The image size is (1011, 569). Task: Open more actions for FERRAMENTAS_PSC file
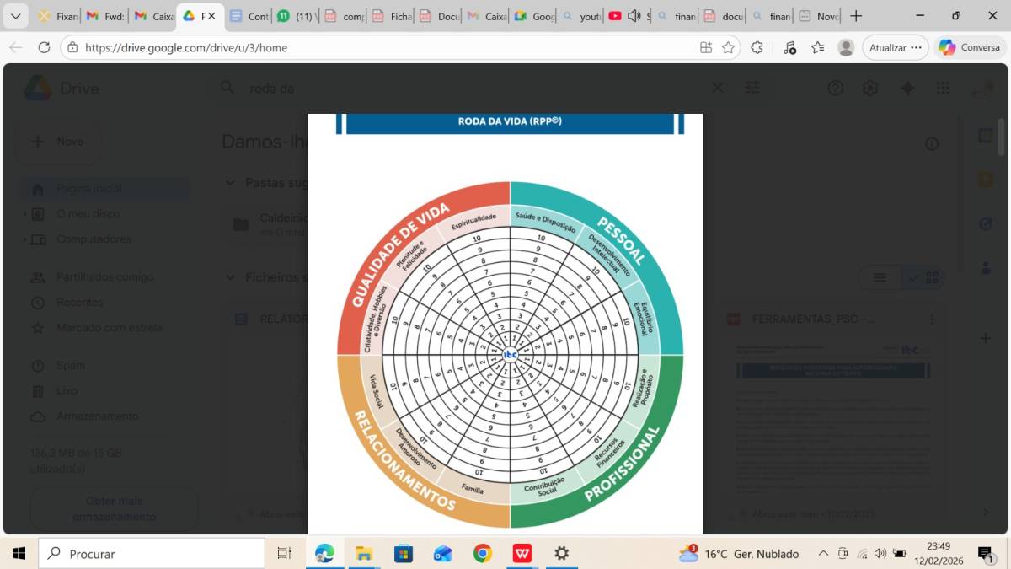tap(932, 319)
